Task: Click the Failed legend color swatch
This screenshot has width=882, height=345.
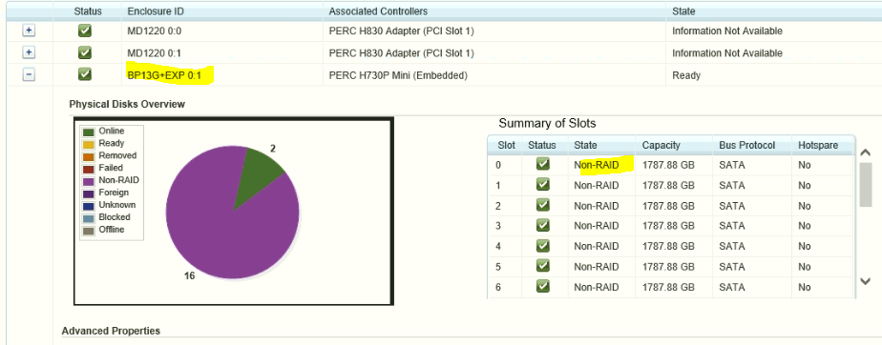Action: point(89,169)
